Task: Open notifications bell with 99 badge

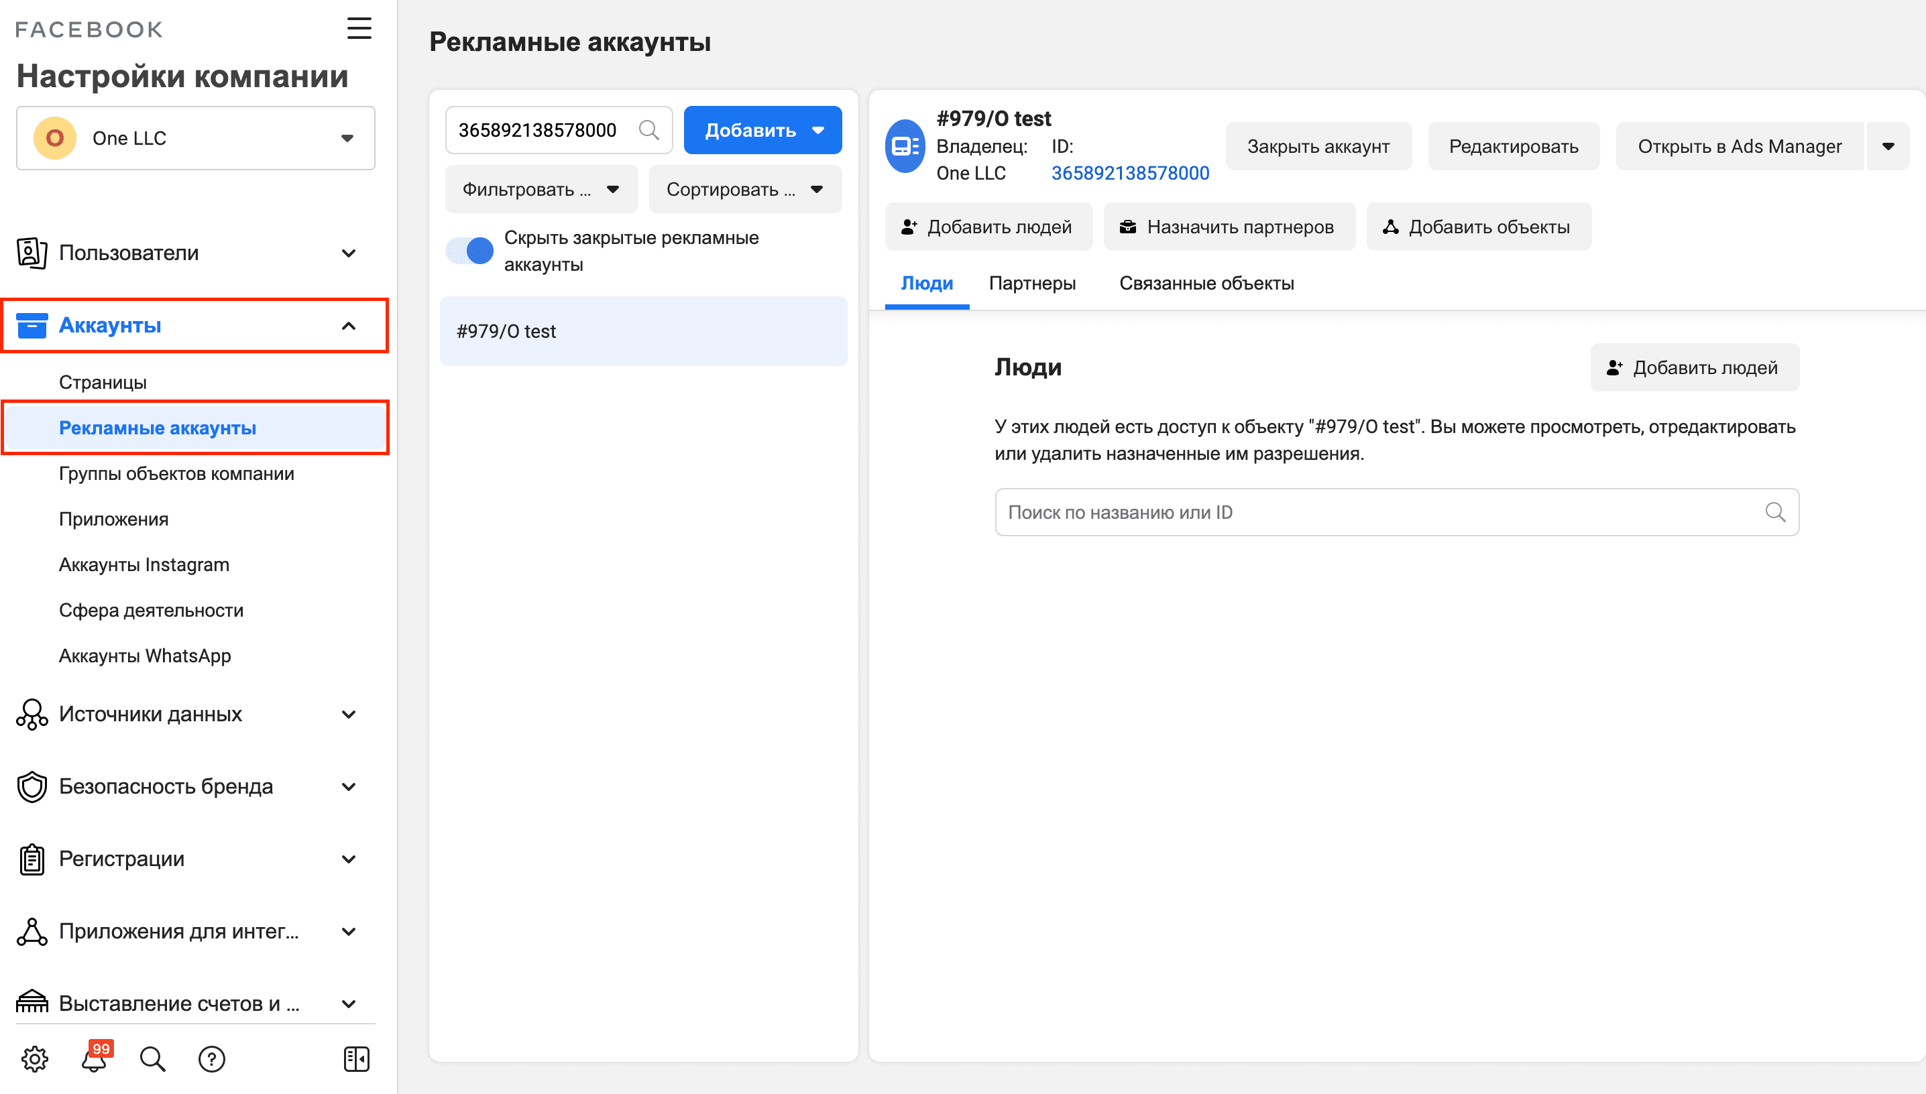Action: 95,1058
